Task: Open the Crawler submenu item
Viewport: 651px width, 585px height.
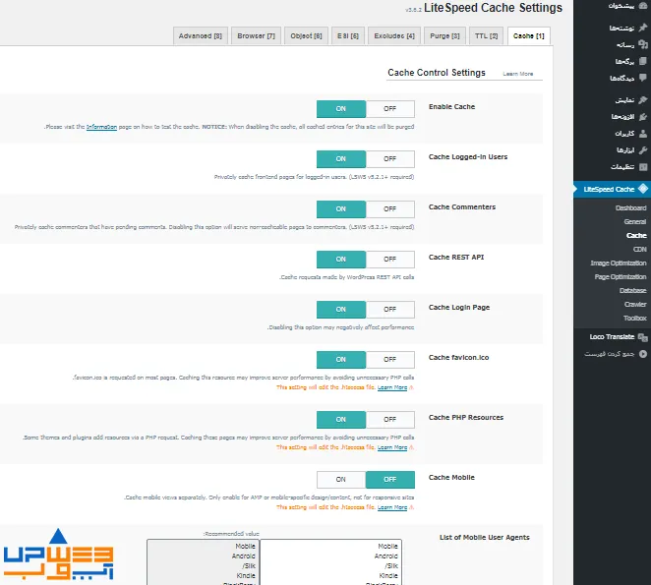Action: (x=635, y=305)
